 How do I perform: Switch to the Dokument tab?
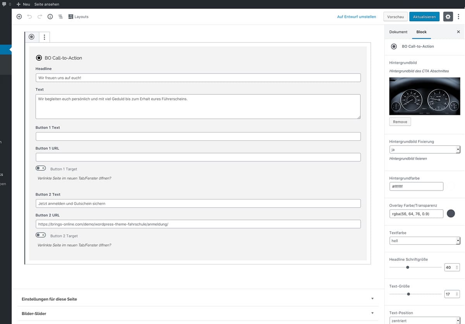398,32
